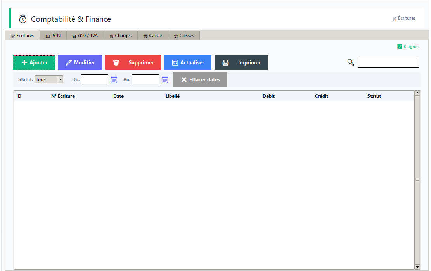431x271 pixels.
Task: Switch to the Charges tab
Action: (x=120, y=36)
